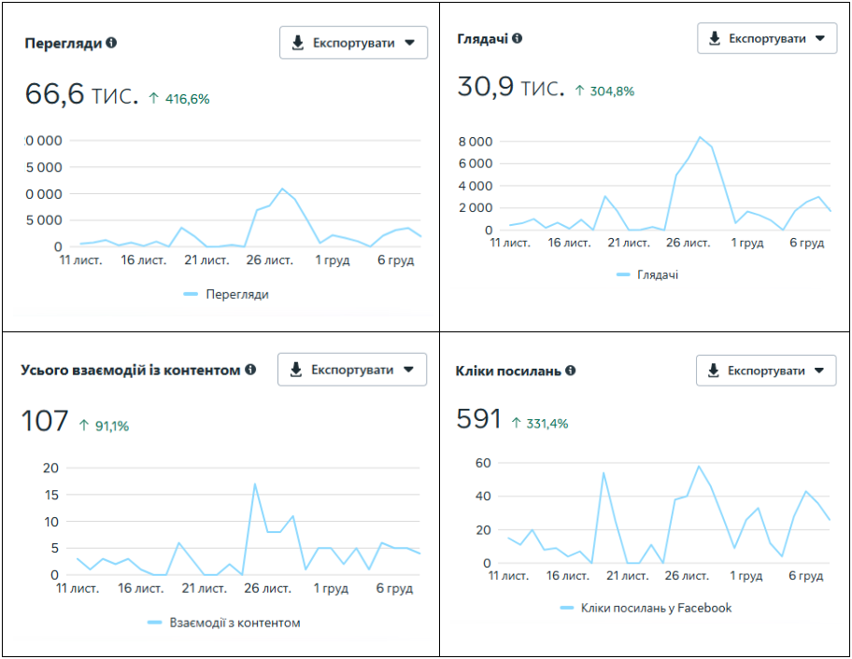Click Експортувати label in Кліки посилань panel
852x659 pixels.
[x=766, y=372]
